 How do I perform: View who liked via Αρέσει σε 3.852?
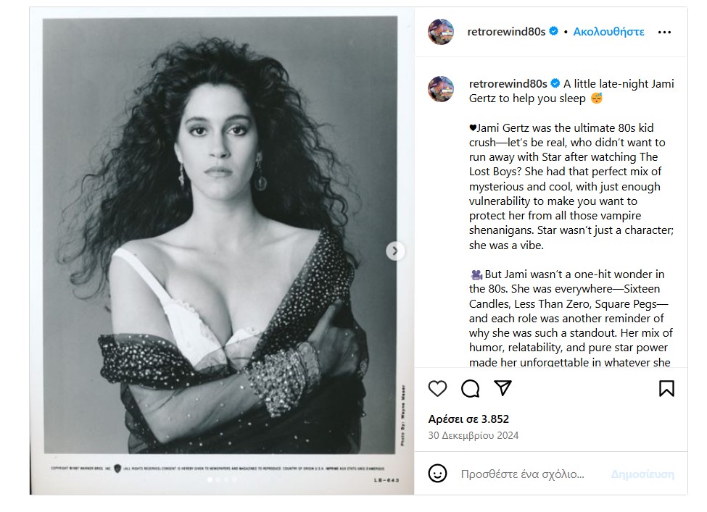(468, 419)
